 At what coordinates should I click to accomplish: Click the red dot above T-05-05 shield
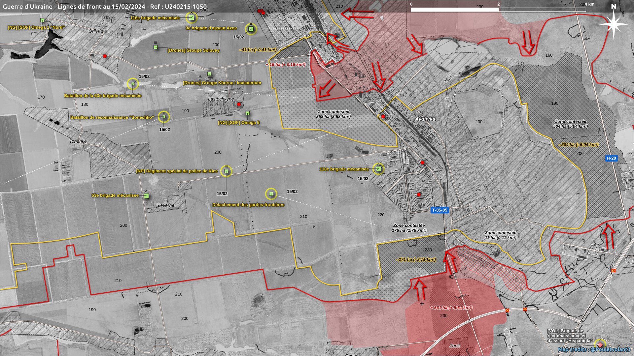tap(419, 195)
